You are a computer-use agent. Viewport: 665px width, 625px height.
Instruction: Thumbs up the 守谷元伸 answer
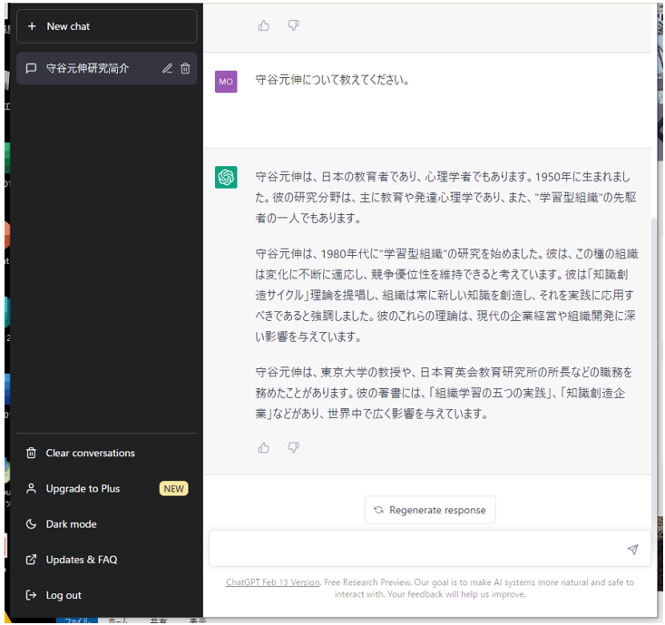264,447
